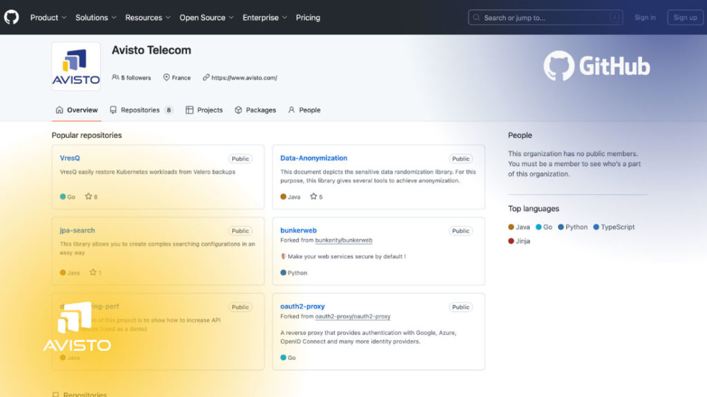This screenshot has width=707, height=397.
Task: Select the Data-Anonymization star icon
Action: point(313,196)
